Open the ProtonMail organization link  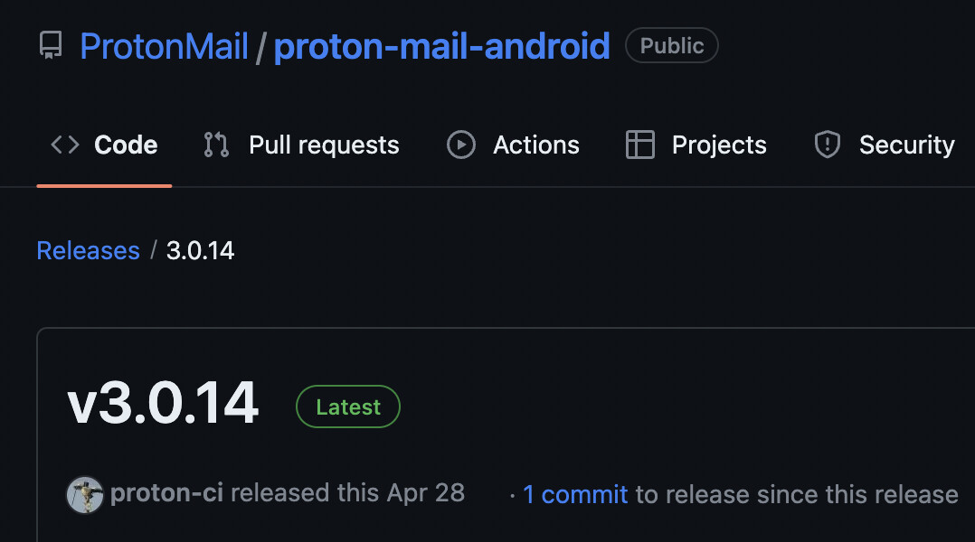coord(164,46)
